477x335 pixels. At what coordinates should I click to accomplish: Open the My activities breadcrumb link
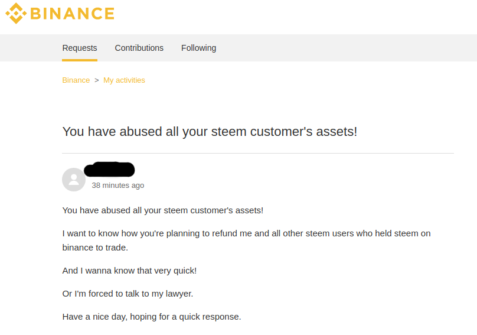point(124,80)
